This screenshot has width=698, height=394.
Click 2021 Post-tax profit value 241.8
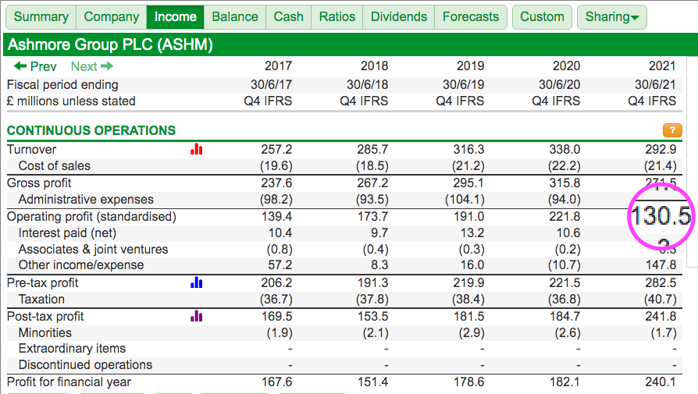coord(661,316)
